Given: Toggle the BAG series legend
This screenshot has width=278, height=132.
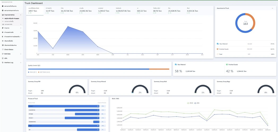Looking at the screenshot, I should point(197,103).
